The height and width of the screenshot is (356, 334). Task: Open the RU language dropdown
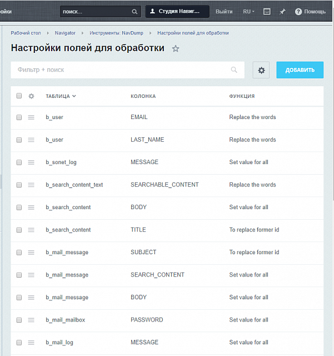pyautogui.click(x=248, y=12)
